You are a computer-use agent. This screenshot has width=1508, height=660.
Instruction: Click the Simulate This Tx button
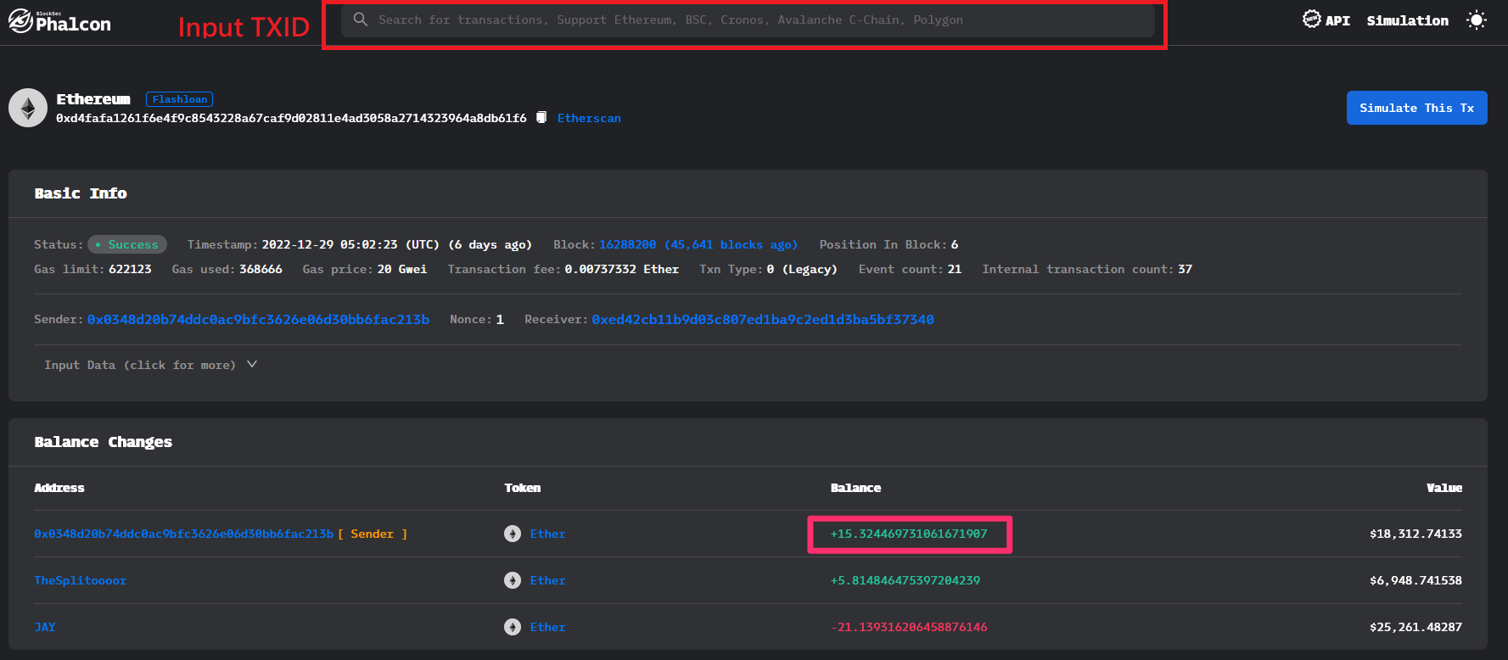(1417, 108)
